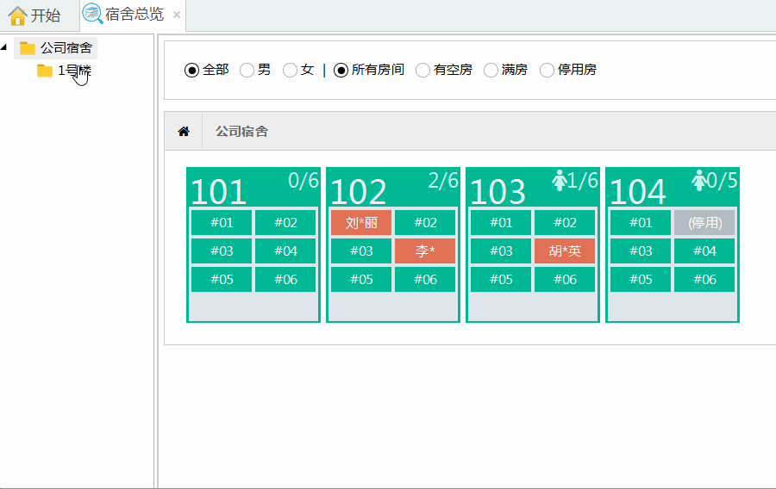The height and width of the screenshot is (489, 776).
Task: Click occupied bed 胡*英 in room 103
Action: point(565,251)
